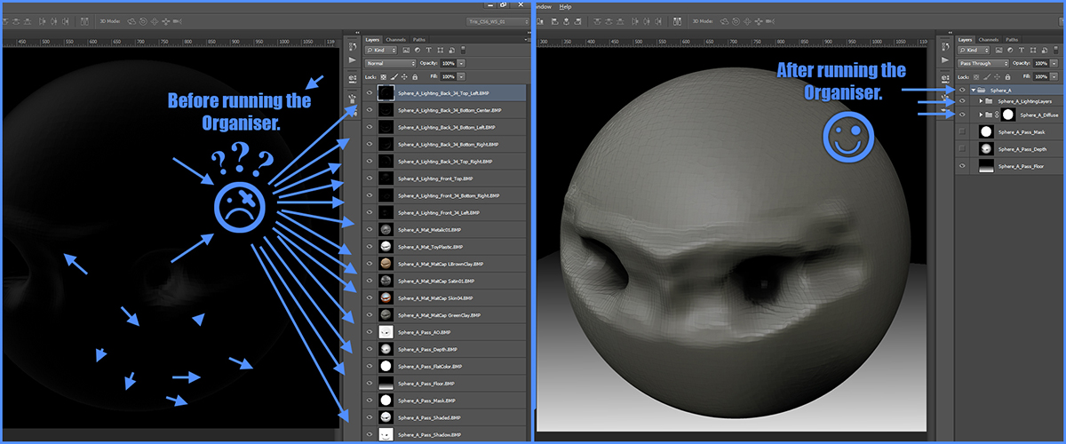1066x444 pixels.
Task: Open the Actions panel play icon in left dock
Action: pyautogui.click(x=352, y=60)
